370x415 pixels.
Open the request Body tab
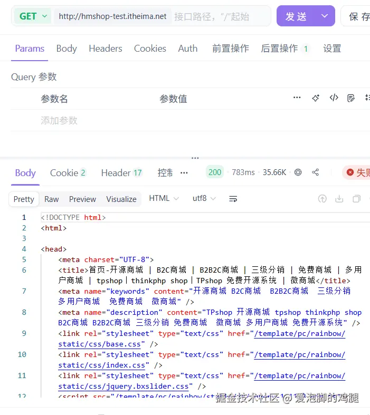coord(67,49)
